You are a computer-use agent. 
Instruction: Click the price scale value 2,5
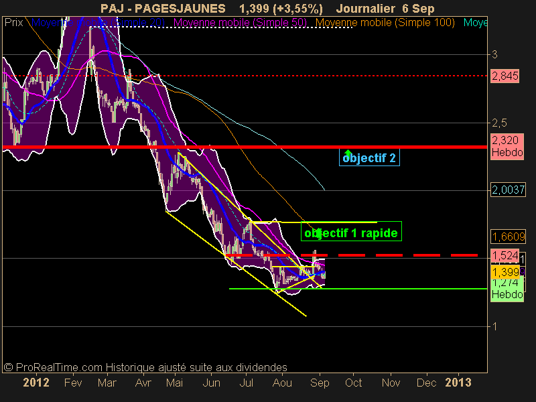pyautogui.click(x=499, y=123)
